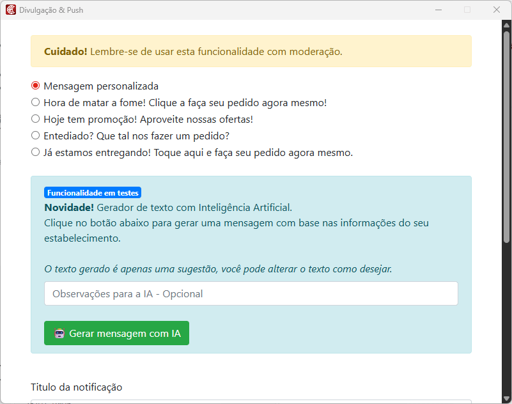
Task: Click the "Titulo da notificação" label
Action: coord(76,387)
